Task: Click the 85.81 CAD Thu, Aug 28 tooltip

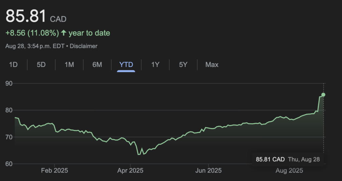Action: tap(288, 159)
